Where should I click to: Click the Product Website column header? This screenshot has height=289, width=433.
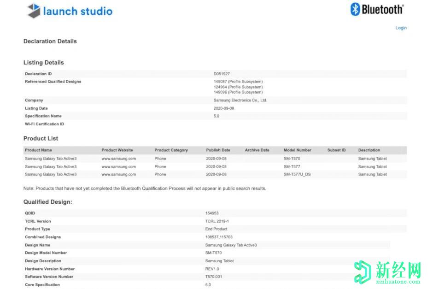[x=117, y=150]
